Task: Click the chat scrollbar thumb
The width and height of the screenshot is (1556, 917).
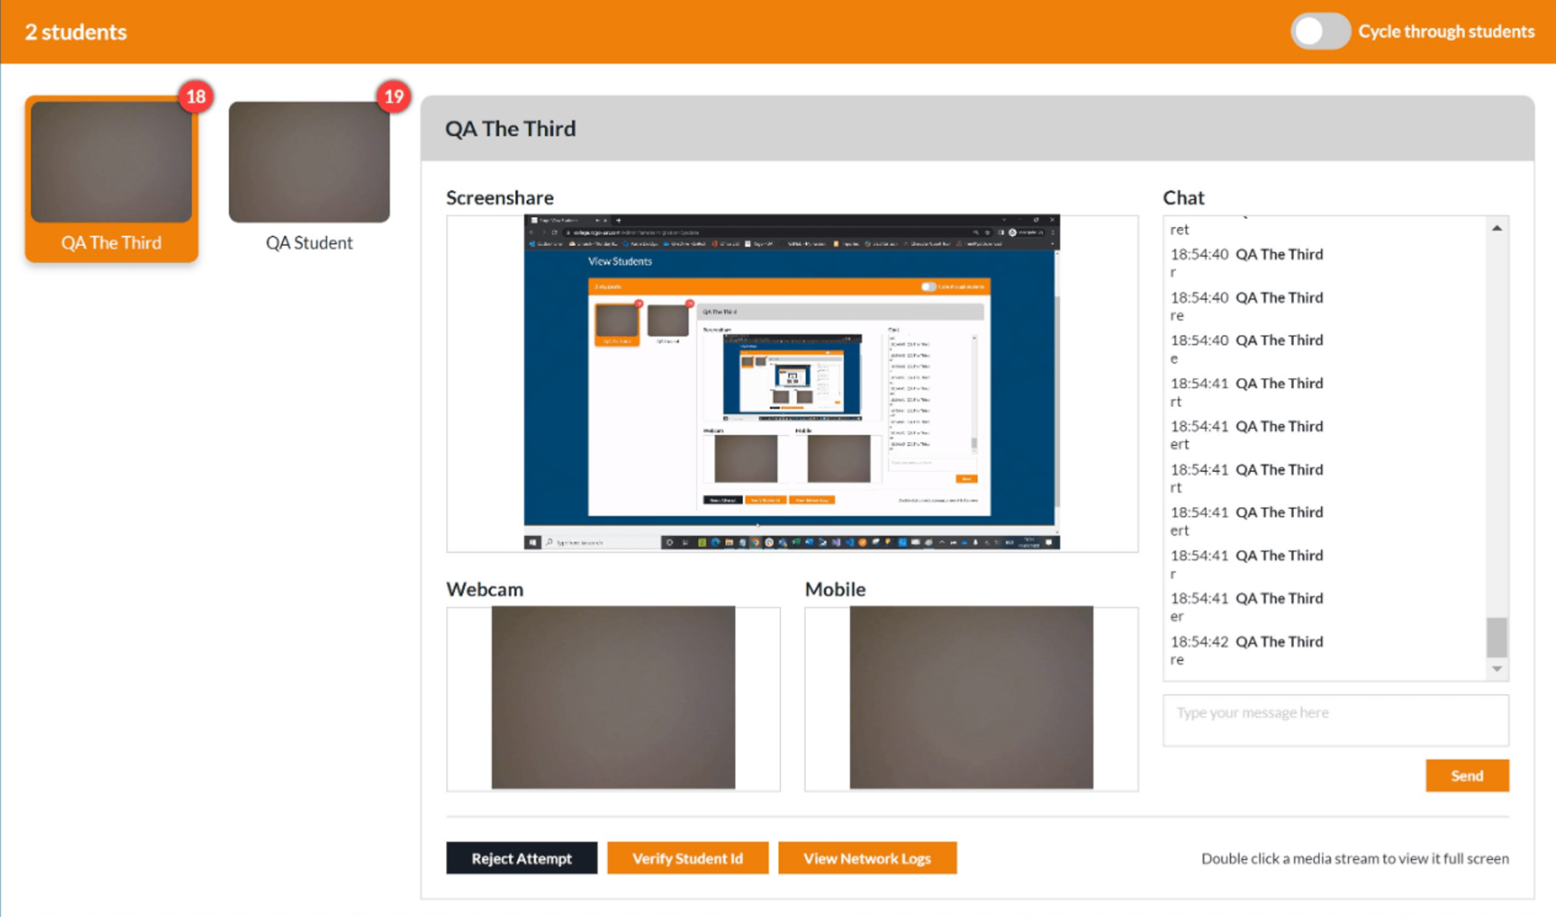Action: pyautogui.click(x=1496, y=637)
